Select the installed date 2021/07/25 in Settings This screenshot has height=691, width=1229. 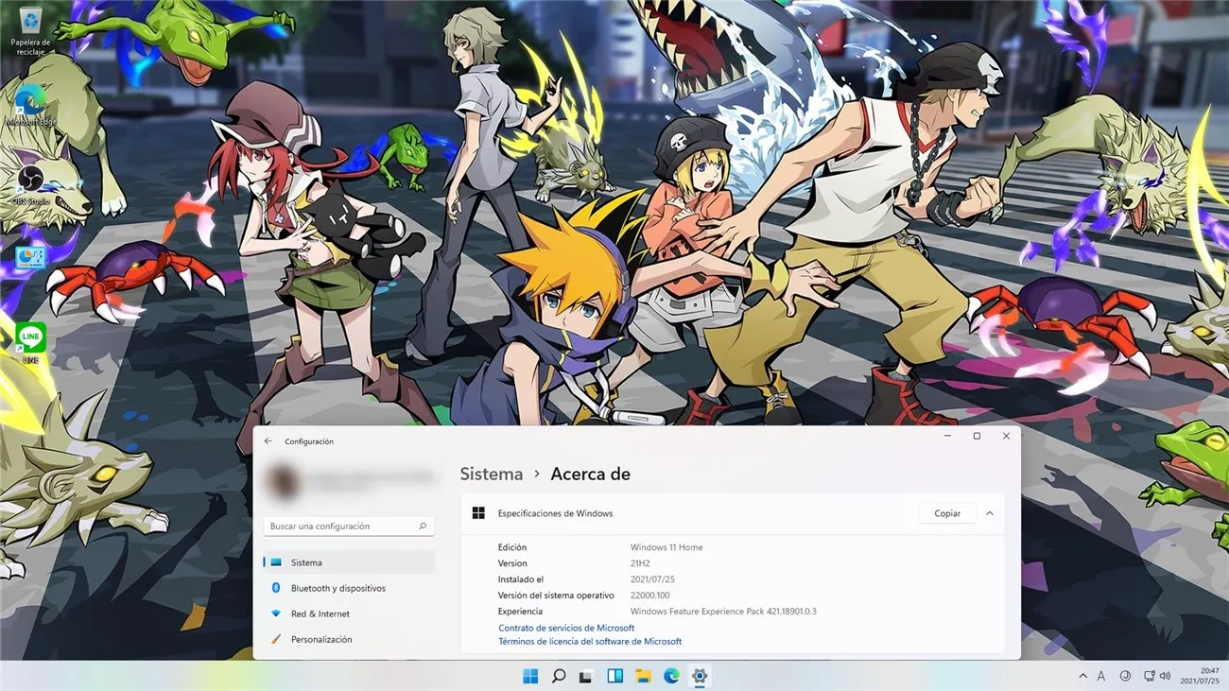pos(652,579)
